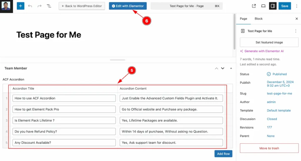Edit title field Is Element Pack Lifetime ?
This screenshot has height=161, width=301.
click(64, 121)
